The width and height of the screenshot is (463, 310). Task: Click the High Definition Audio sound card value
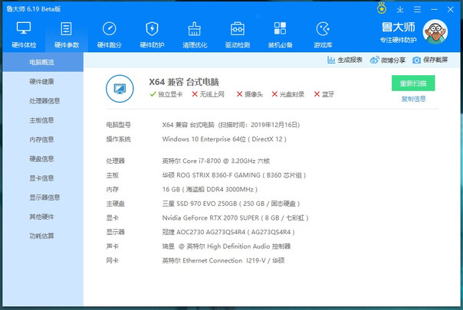pos(226,246)
